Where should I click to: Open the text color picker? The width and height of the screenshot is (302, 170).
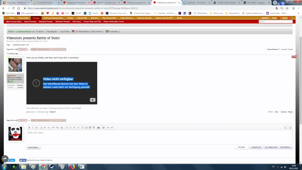[41, 128]
